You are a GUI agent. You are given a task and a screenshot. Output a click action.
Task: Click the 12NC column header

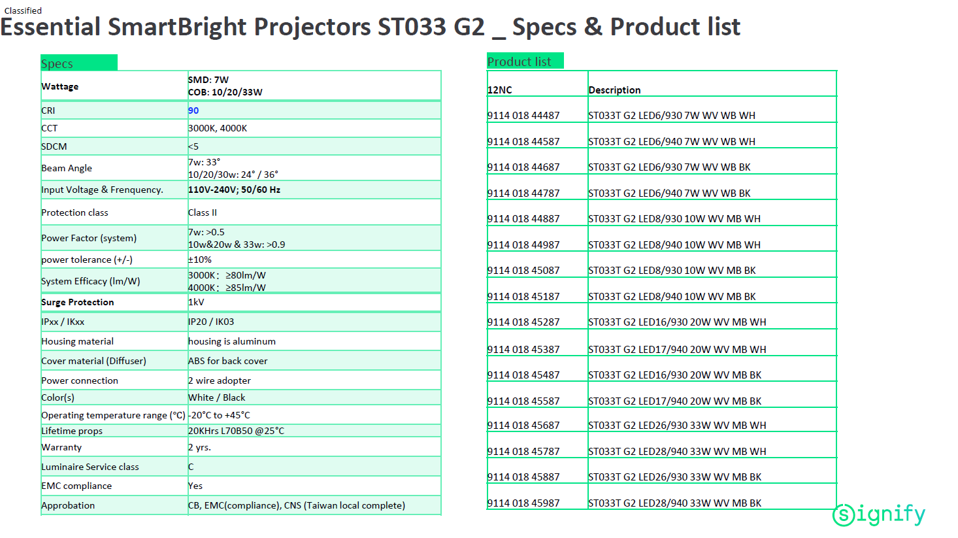tap(500, 90)
